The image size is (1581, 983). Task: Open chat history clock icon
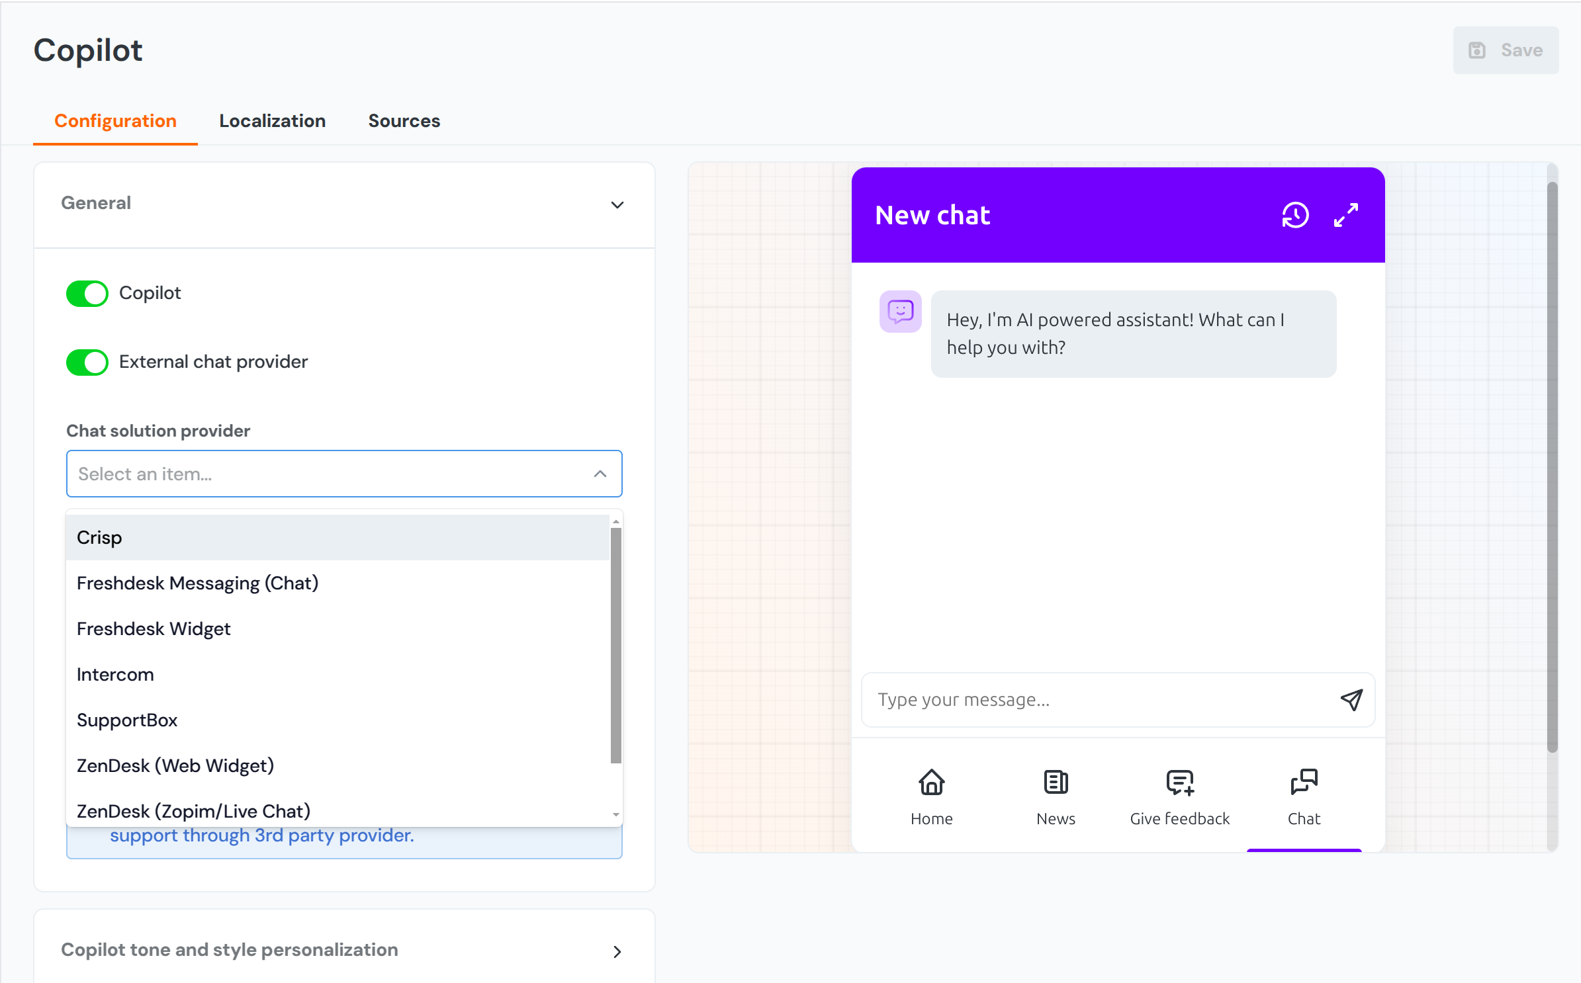point(1294,215)
